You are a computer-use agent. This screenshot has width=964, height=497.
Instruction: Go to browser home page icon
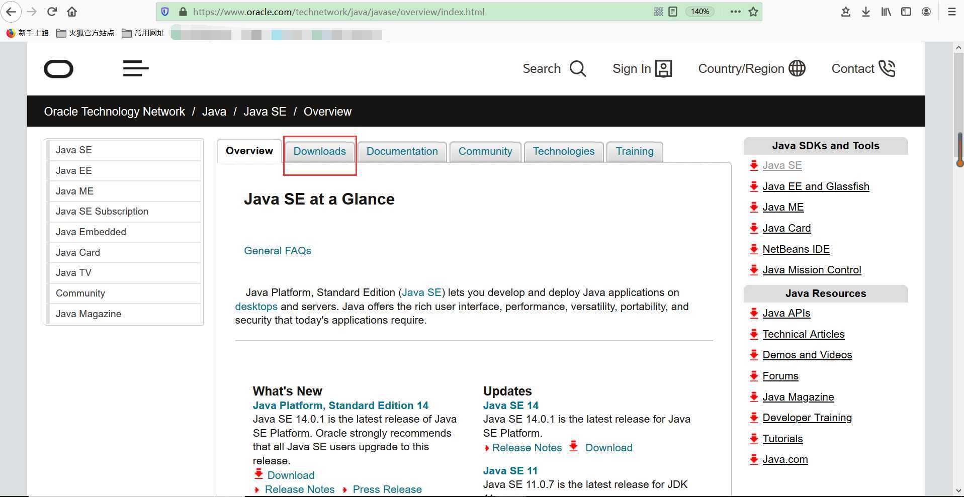pyautogui.click(x=72, y=12)
